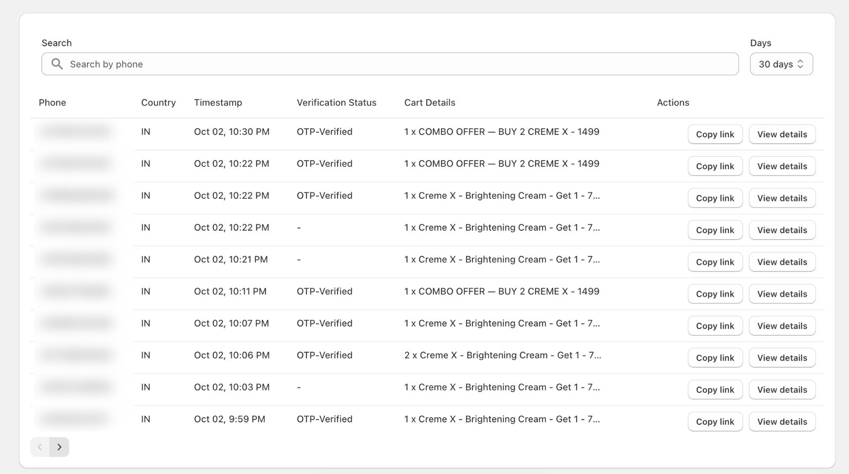Click the Cart Details column header
Screen dimensions: 849x474
pos(430,102)
